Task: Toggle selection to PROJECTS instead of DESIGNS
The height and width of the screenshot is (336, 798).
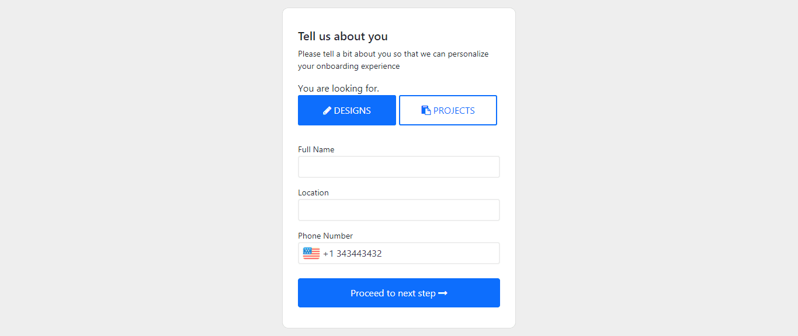Action: pyautogui.click(x=447, y=110)
